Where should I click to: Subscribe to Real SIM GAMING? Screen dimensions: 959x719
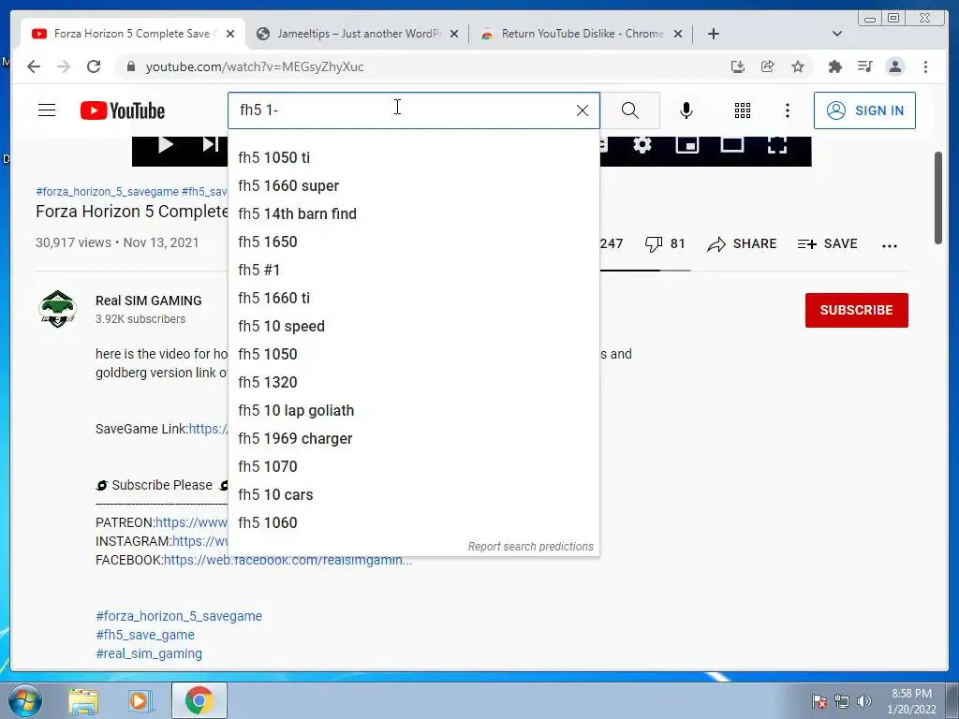856,310
